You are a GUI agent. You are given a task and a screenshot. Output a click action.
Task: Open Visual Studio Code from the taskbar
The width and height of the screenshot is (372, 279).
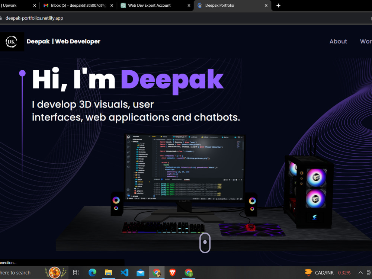click(125, 272)
